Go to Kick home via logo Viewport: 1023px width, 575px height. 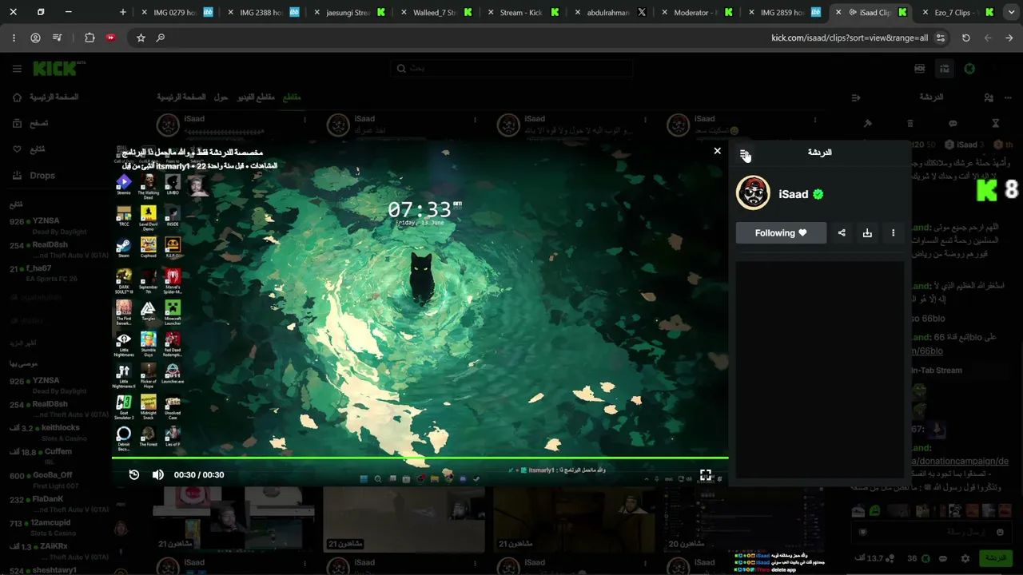tap(55, 69)
